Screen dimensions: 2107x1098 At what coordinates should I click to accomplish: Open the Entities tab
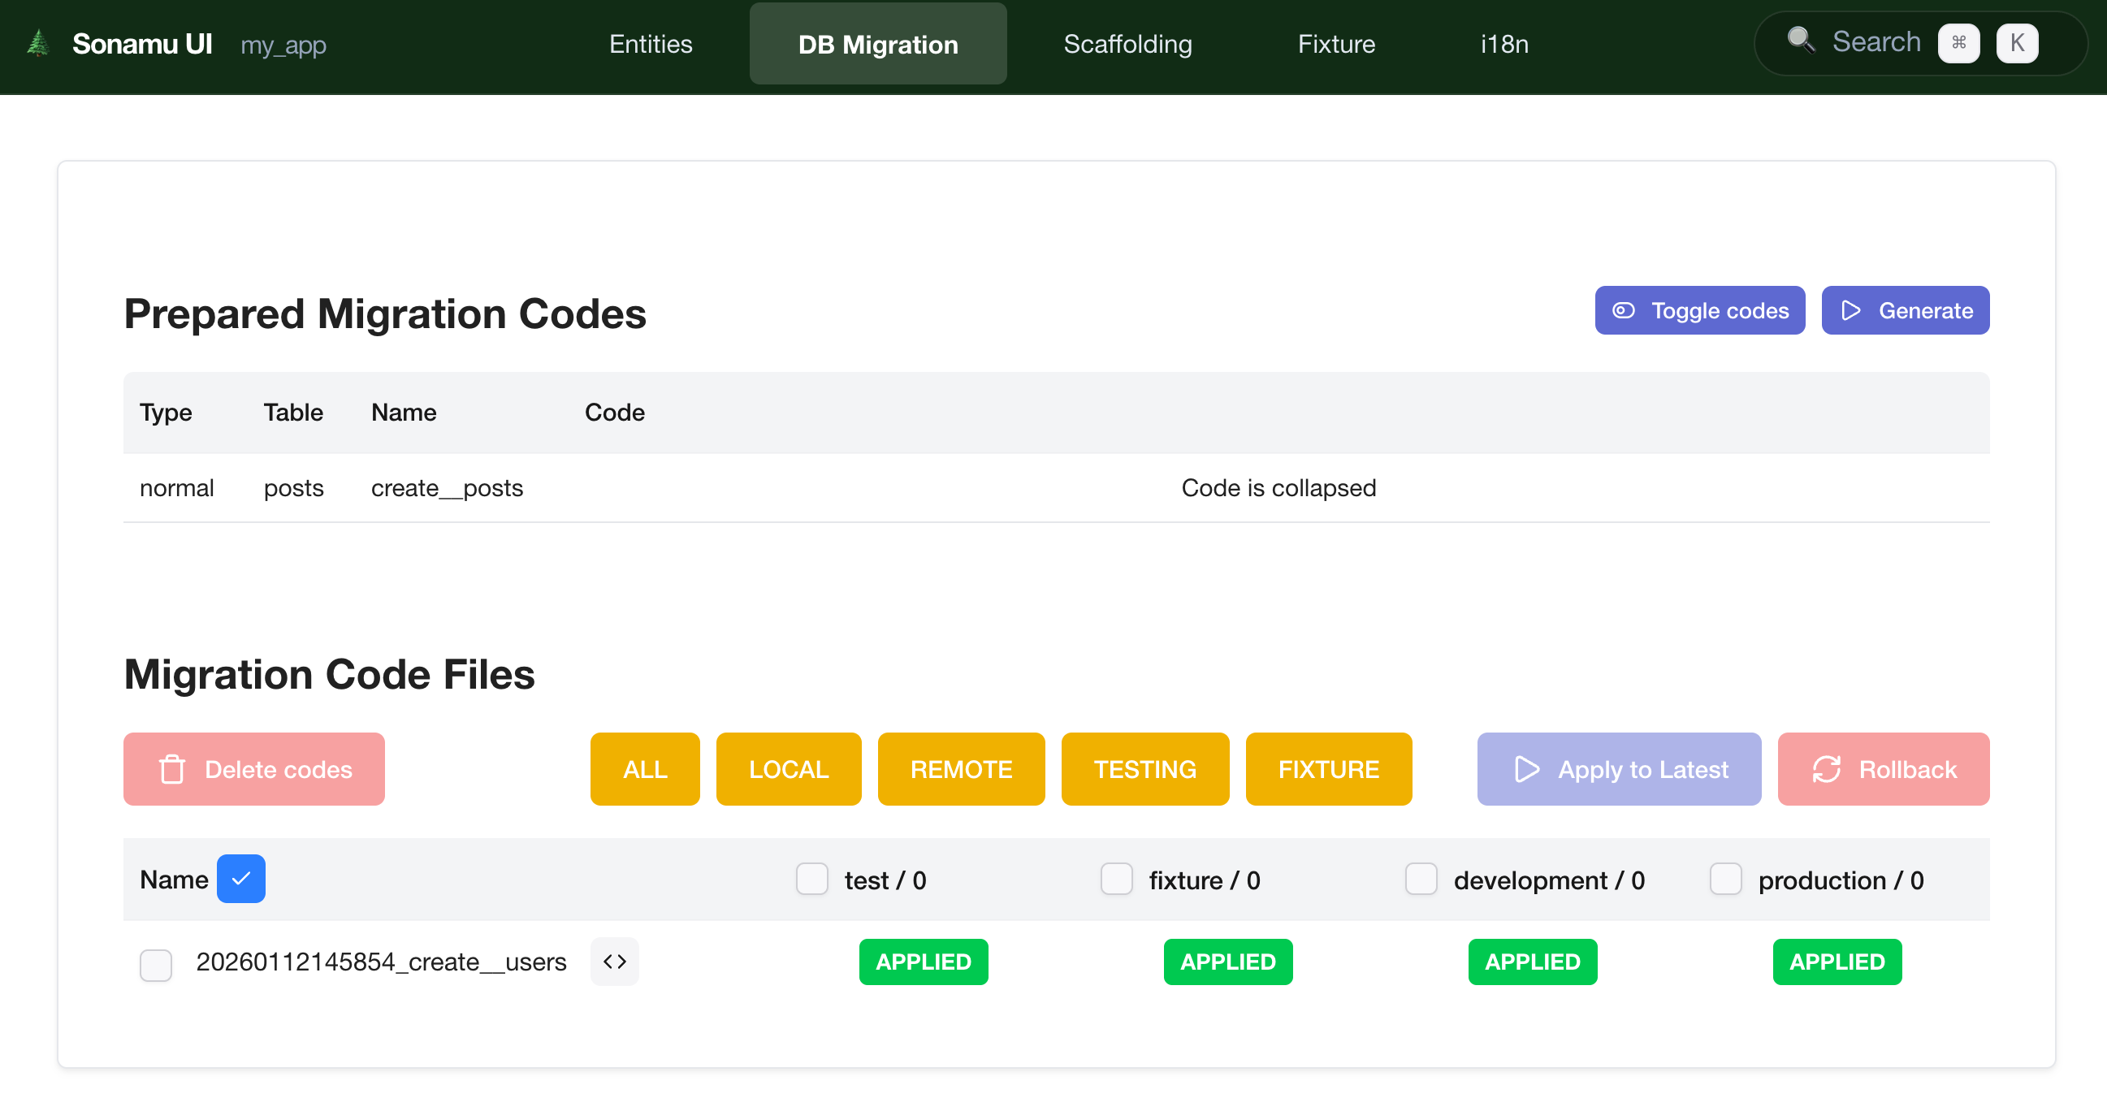[x=651, y=43]
